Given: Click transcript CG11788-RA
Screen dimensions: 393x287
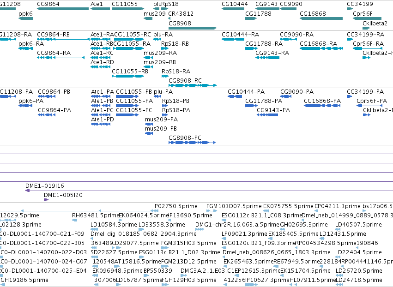Looking at the screenshot, I should [x=251, y=48].
